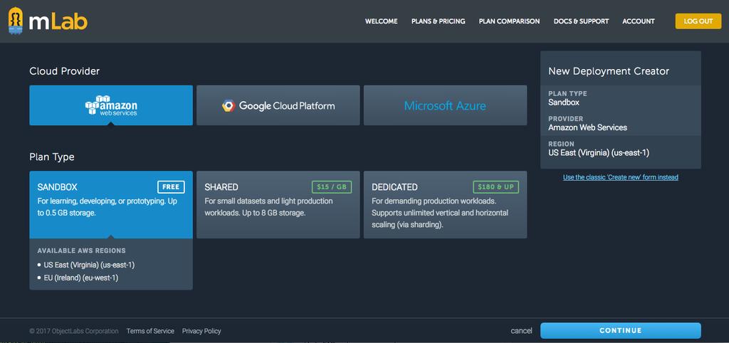Go to Plans & Pricing
This screenshot has width=729, height=343.
(439, 21)
